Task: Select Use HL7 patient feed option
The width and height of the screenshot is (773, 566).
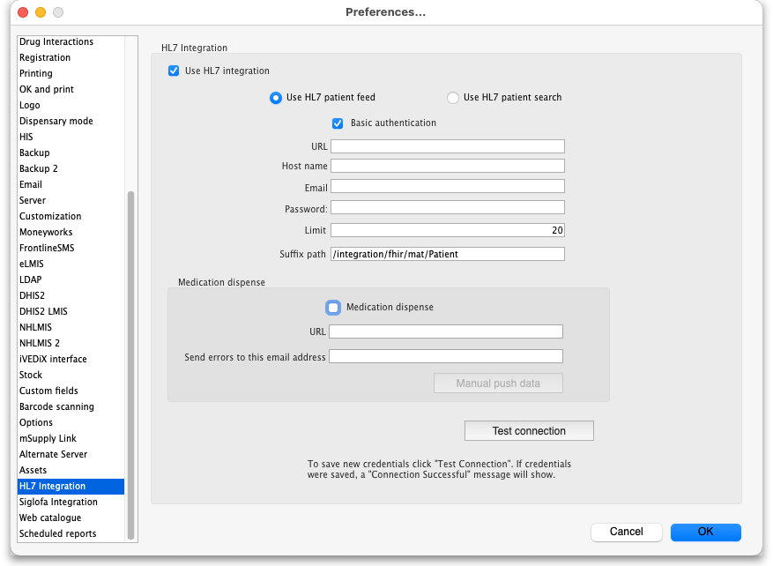Action: point(276,98)
